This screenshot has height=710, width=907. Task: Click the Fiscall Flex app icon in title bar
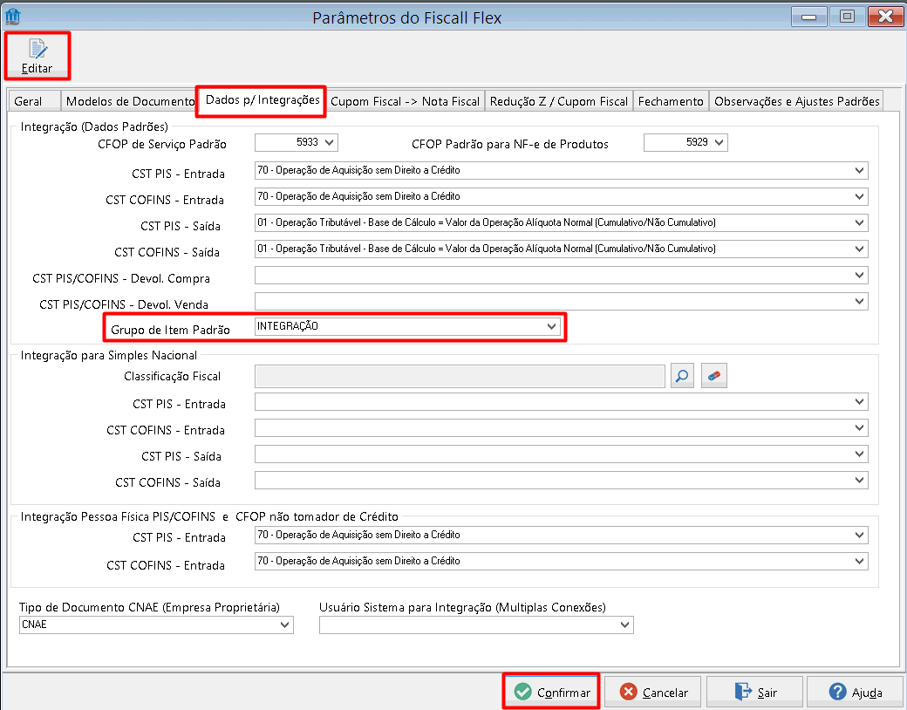(12, 17)
